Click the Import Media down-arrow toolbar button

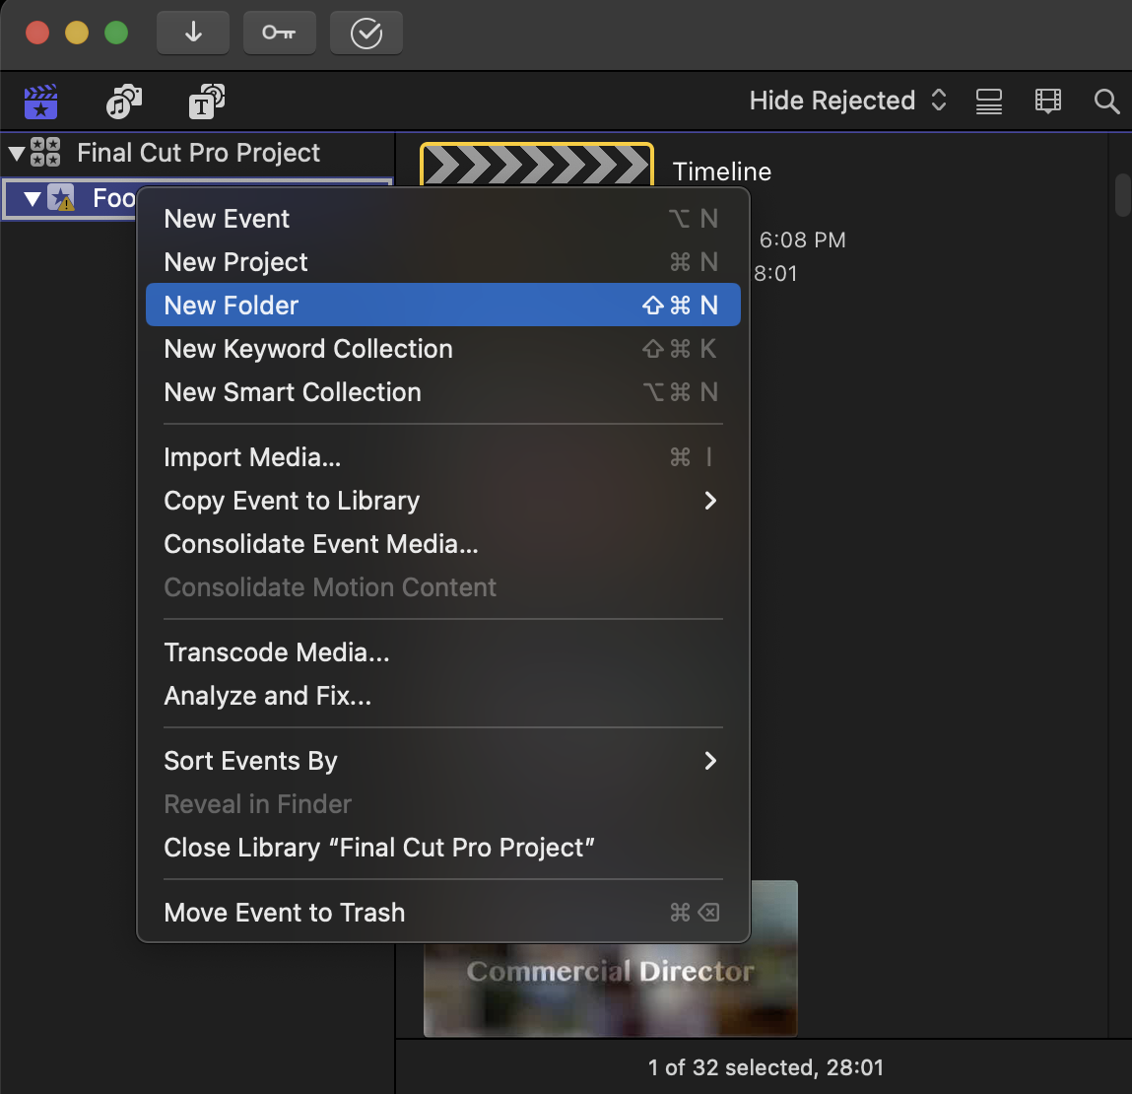point(193,33)
